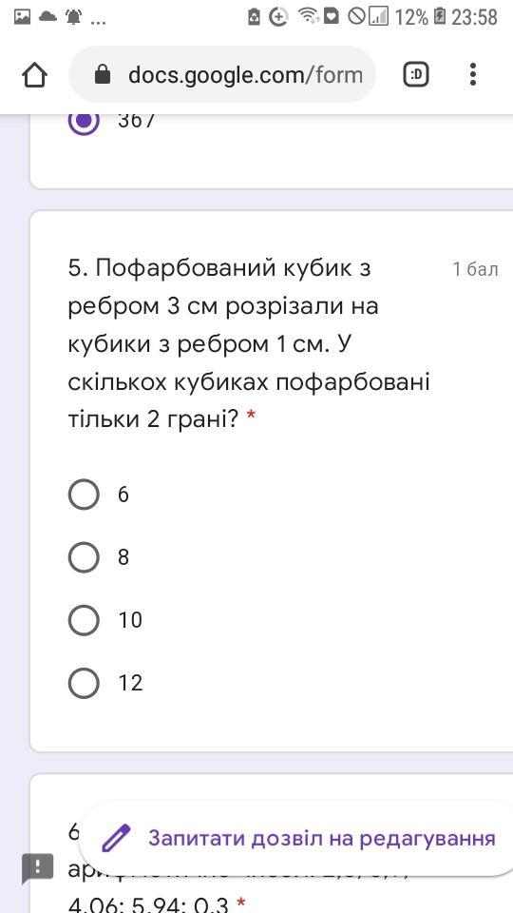Tap the alarm bell notification icon
The width and height of the screenshot is (513, 913).
(74, 17)
